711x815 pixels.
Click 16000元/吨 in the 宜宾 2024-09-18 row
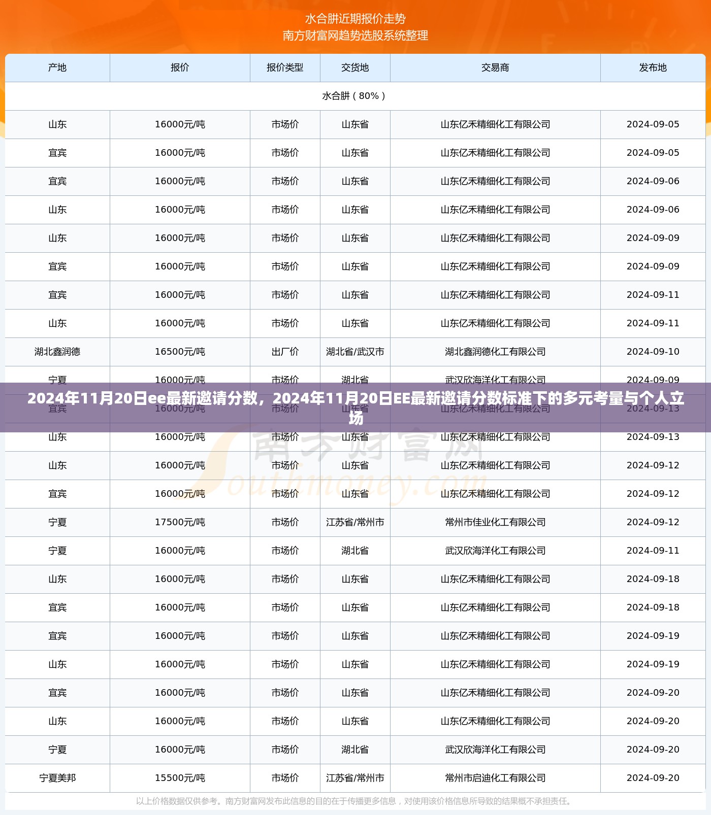point(180,607)
